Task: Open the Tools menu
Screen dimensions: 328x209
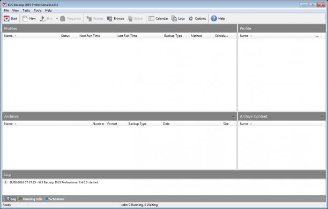Action: [x=38, y=11]
